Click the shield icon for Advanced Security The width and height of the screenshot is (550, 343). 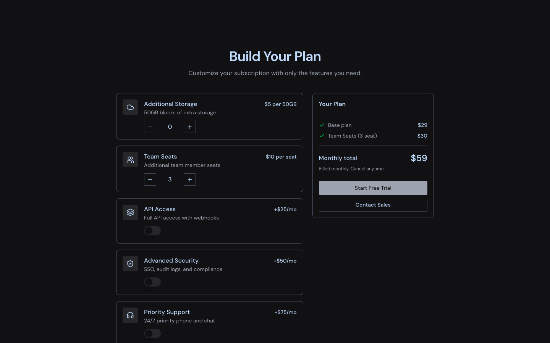pos(130,264)
